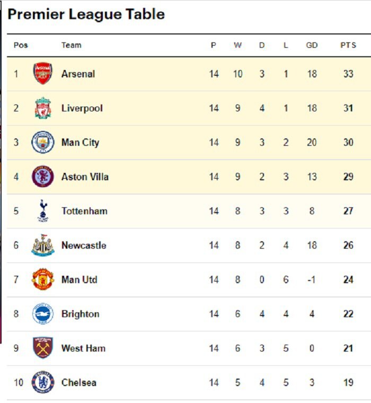The width and height of the screenshot is (371, 403).
Task: Sort by the GD column header
Action: pos(312,45)
